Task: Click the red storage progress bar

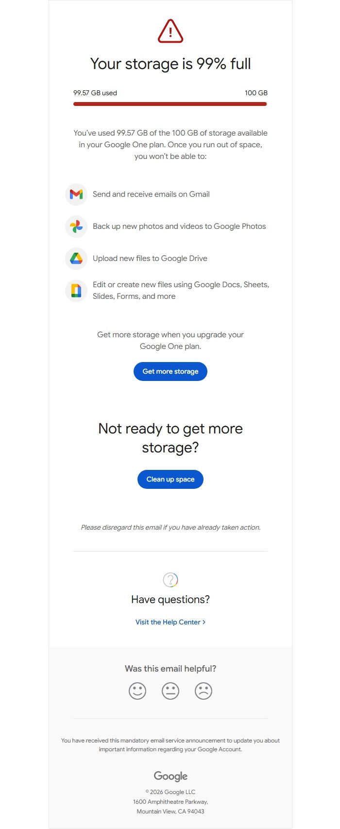Action: click(x=170, y=104)
